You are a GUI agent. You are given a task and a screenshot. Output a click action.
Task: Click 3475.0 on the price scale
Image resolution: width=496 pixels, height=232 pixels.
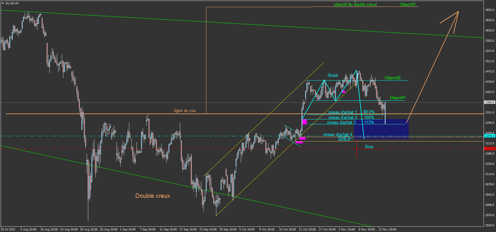tap(490, 72)
